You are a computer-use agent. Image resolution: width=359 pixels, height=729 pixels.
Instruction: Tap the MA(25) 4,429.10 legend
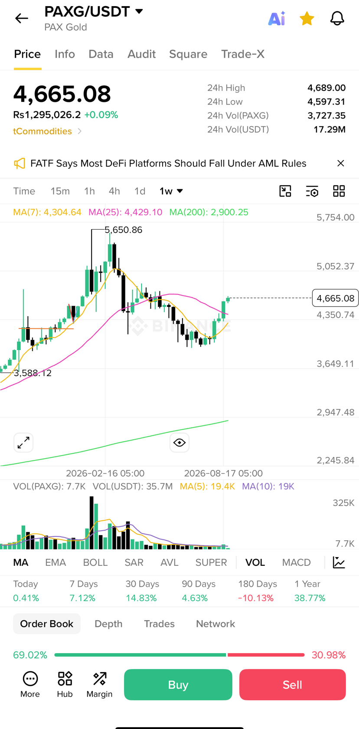[125, 212]
